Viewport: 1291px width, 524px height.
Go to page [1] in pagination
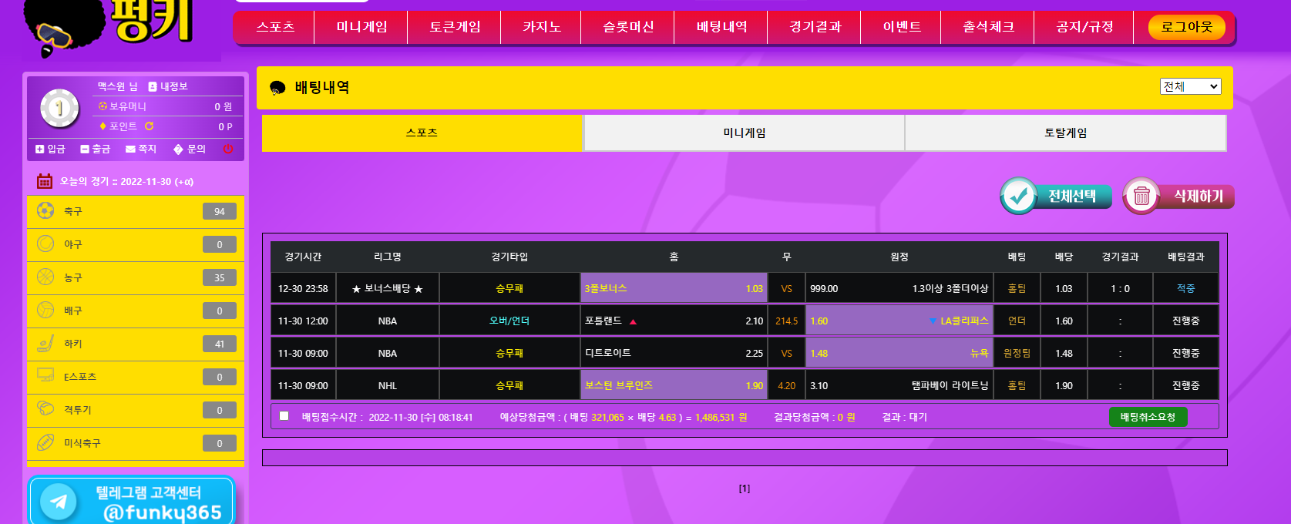point(744,488)
